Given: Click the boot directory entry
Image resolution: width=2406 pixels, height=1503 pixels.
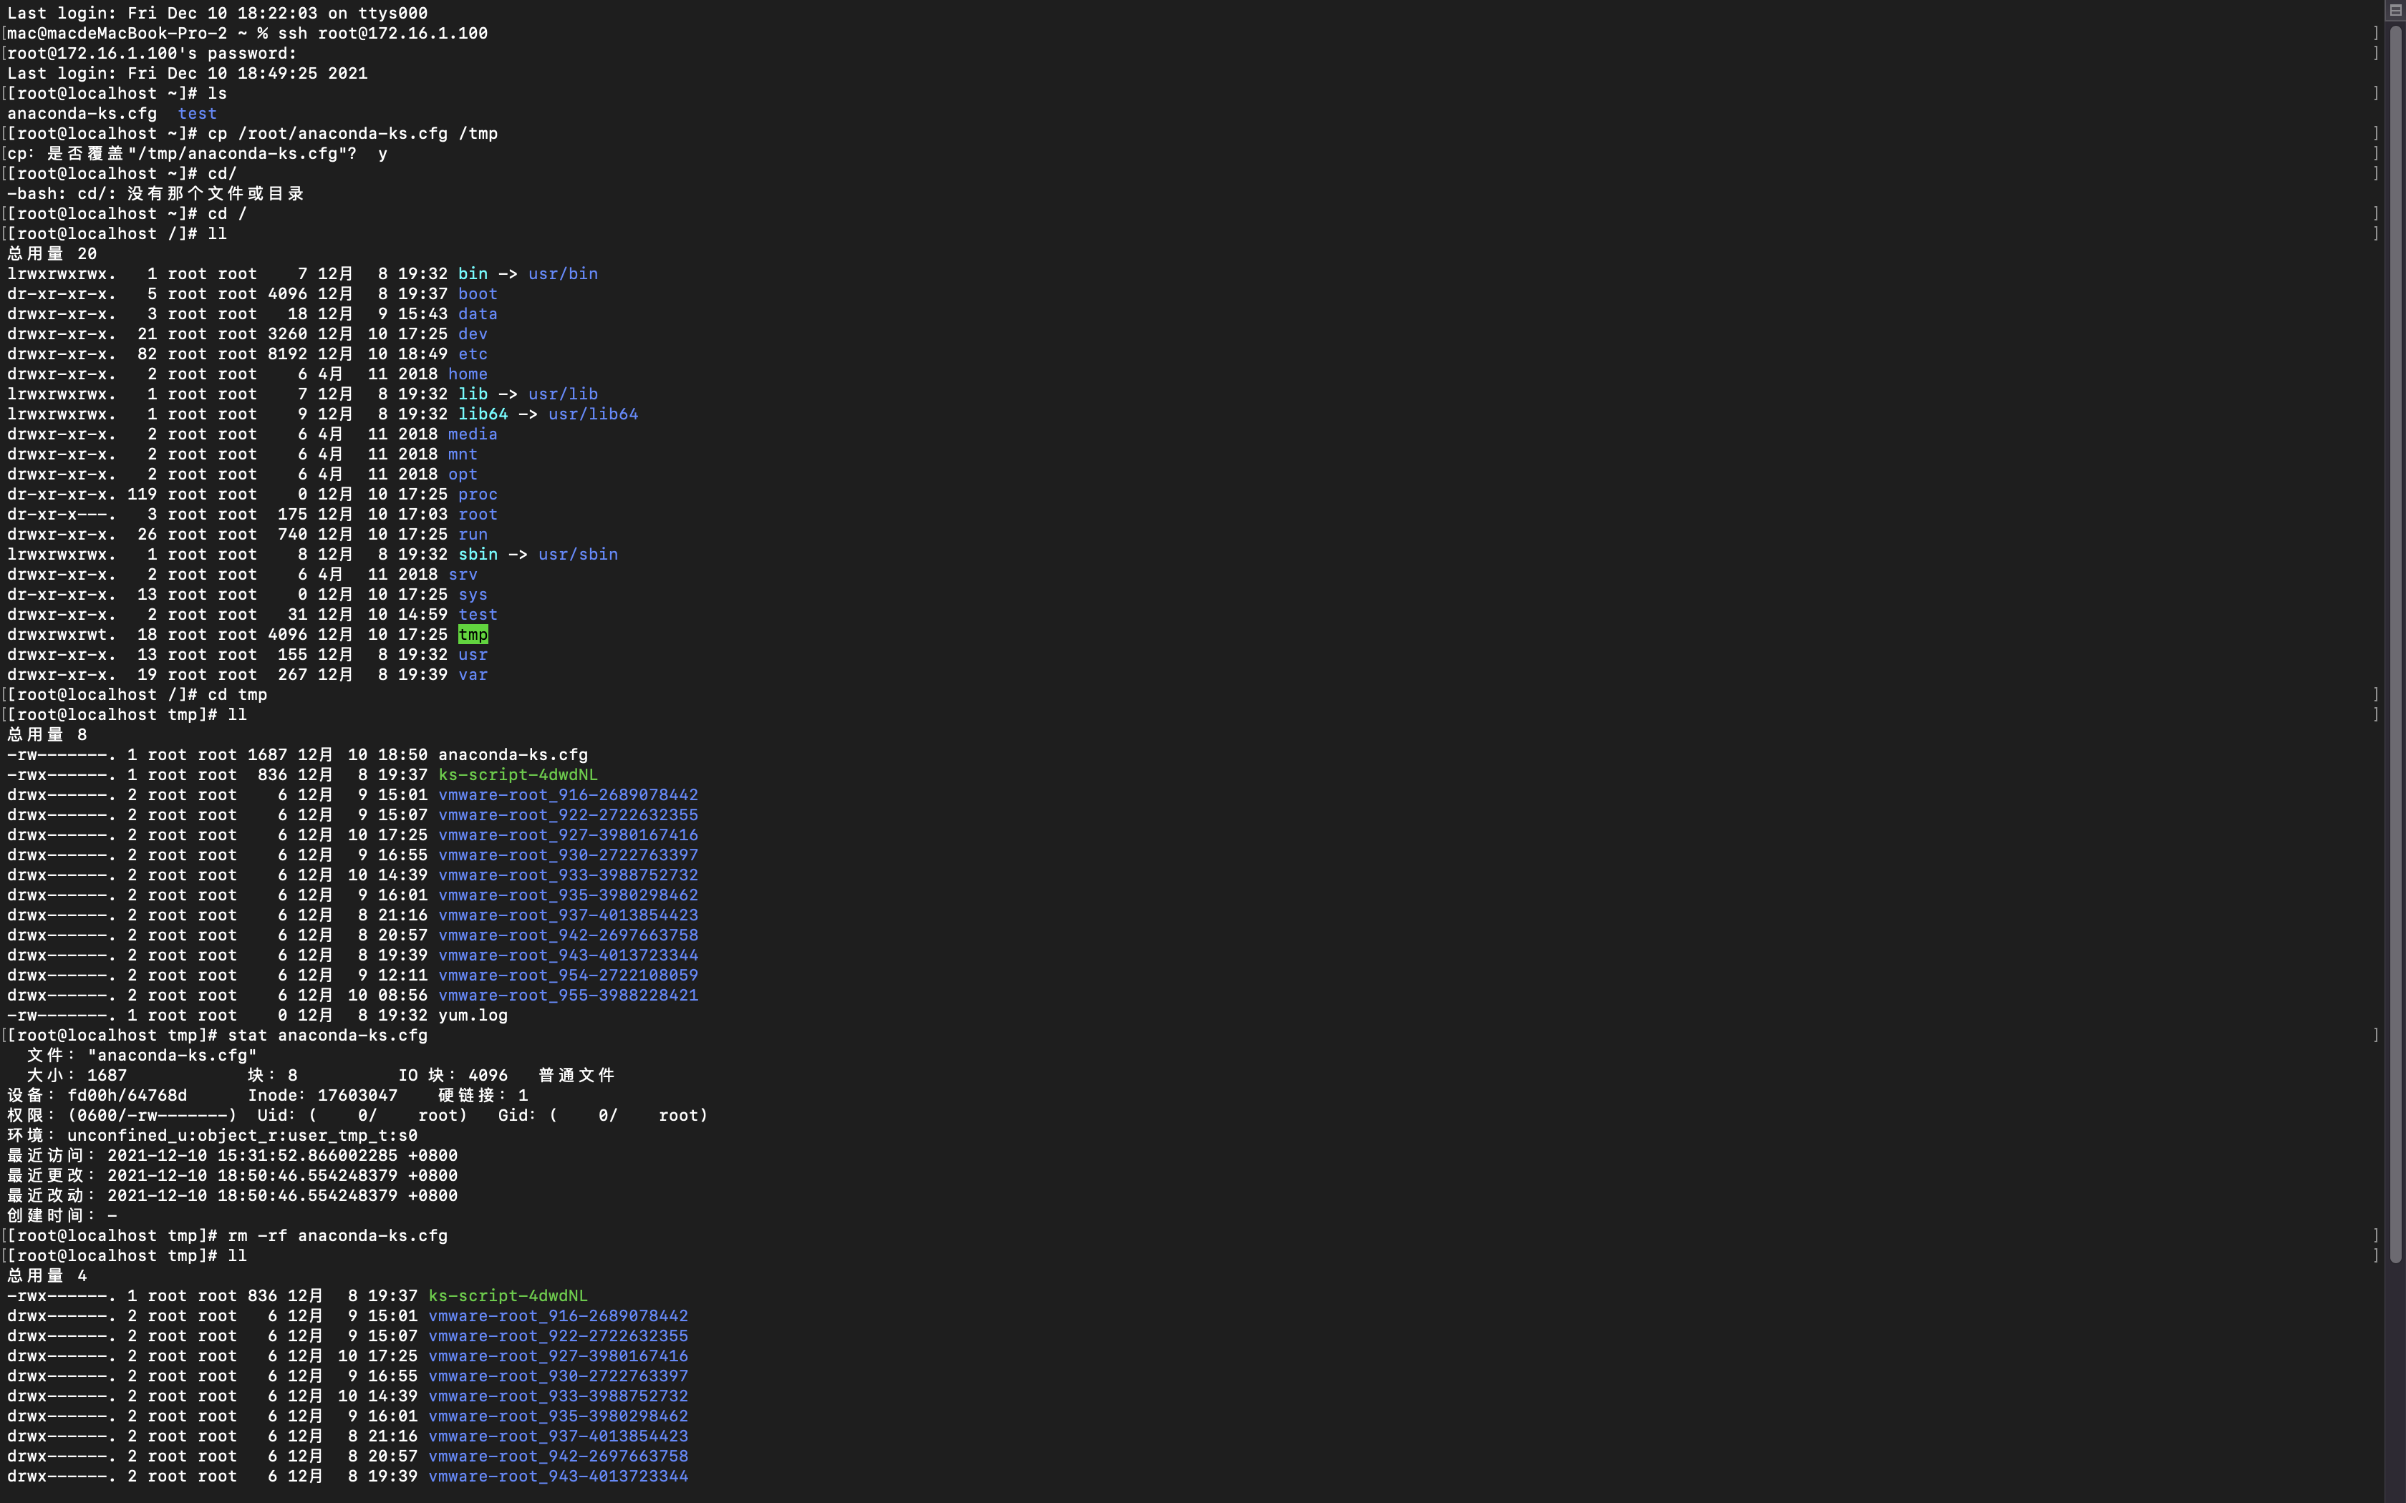Looking at the screenshot, I should 477,293.
